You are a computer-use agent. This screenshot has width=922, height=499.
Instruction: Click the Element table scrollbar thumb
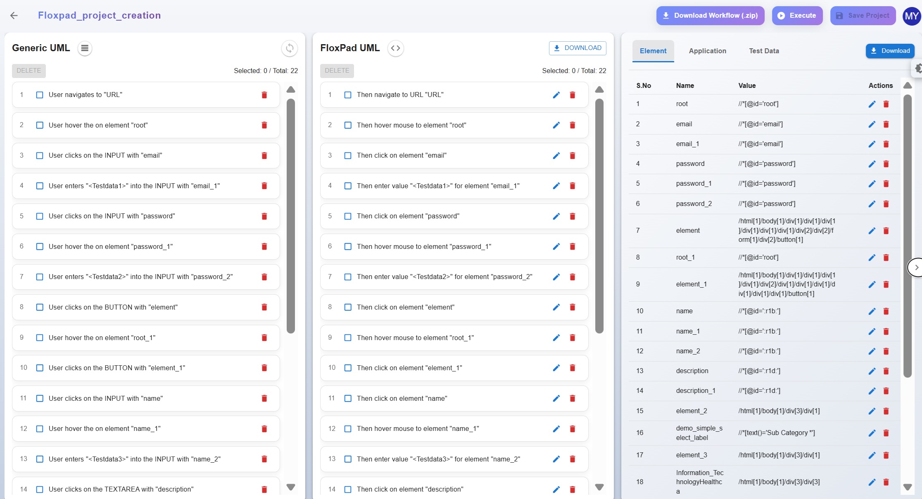click(908, 236)
